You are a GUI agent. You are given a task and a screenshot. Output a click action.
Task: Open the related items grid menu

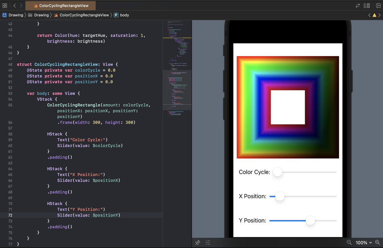[5, 5]
